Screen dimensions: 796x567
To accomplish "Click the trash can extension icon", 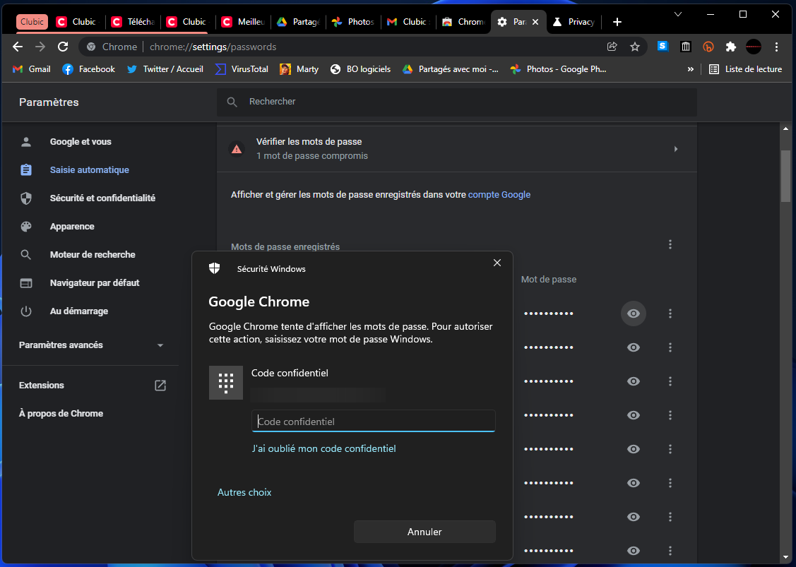I will [686, 47].
